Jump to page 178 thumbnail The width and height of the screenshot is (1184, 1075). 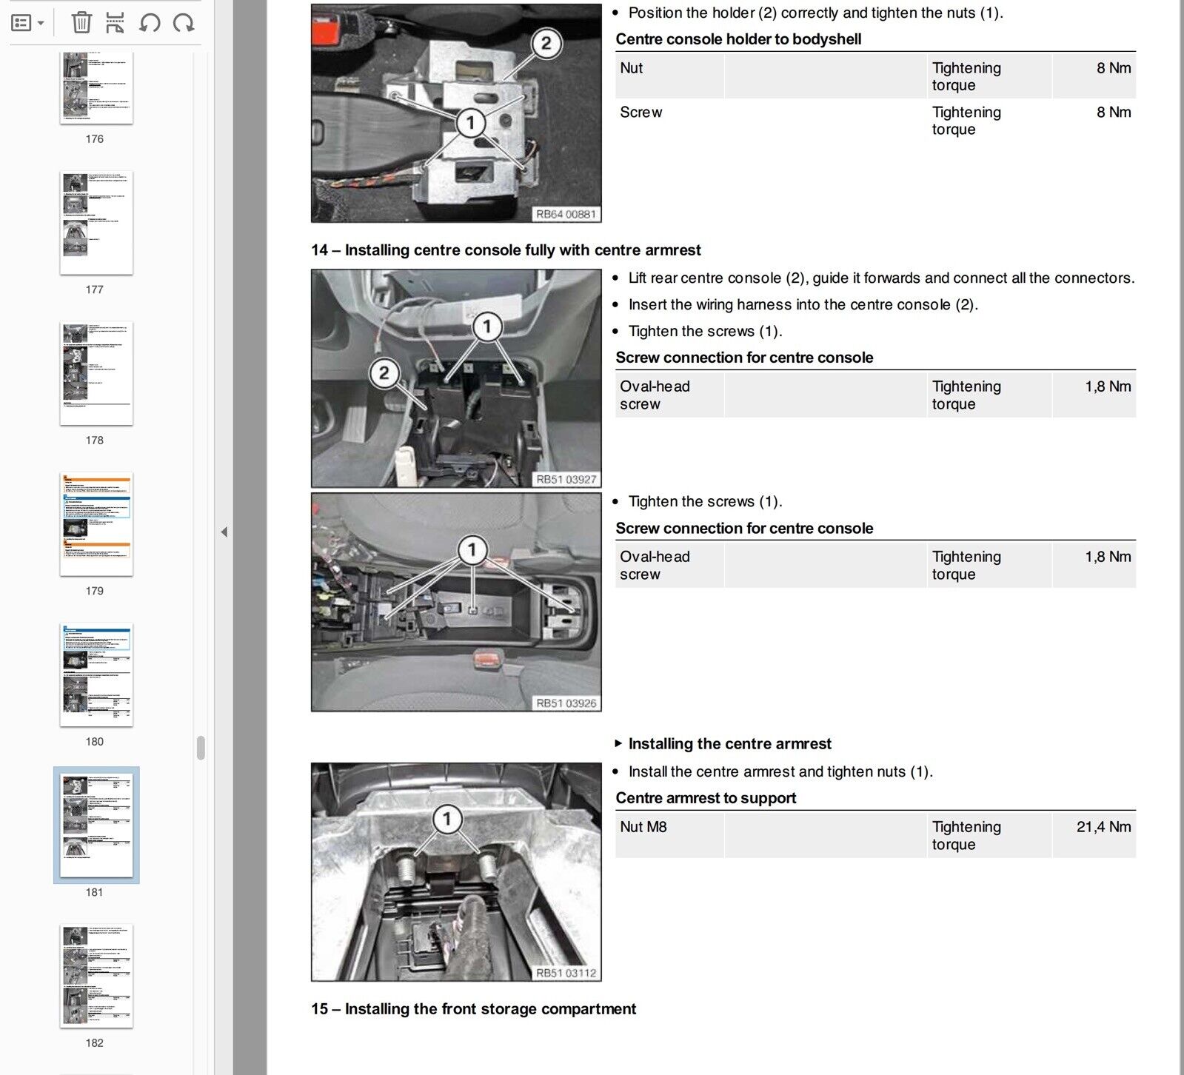[x=96, y=373]
